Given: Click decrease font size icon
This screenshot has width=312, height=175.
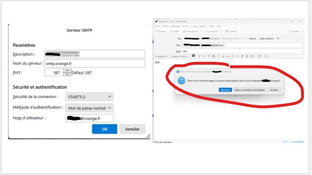Looking at the screenshot, I should coord(204,56).
